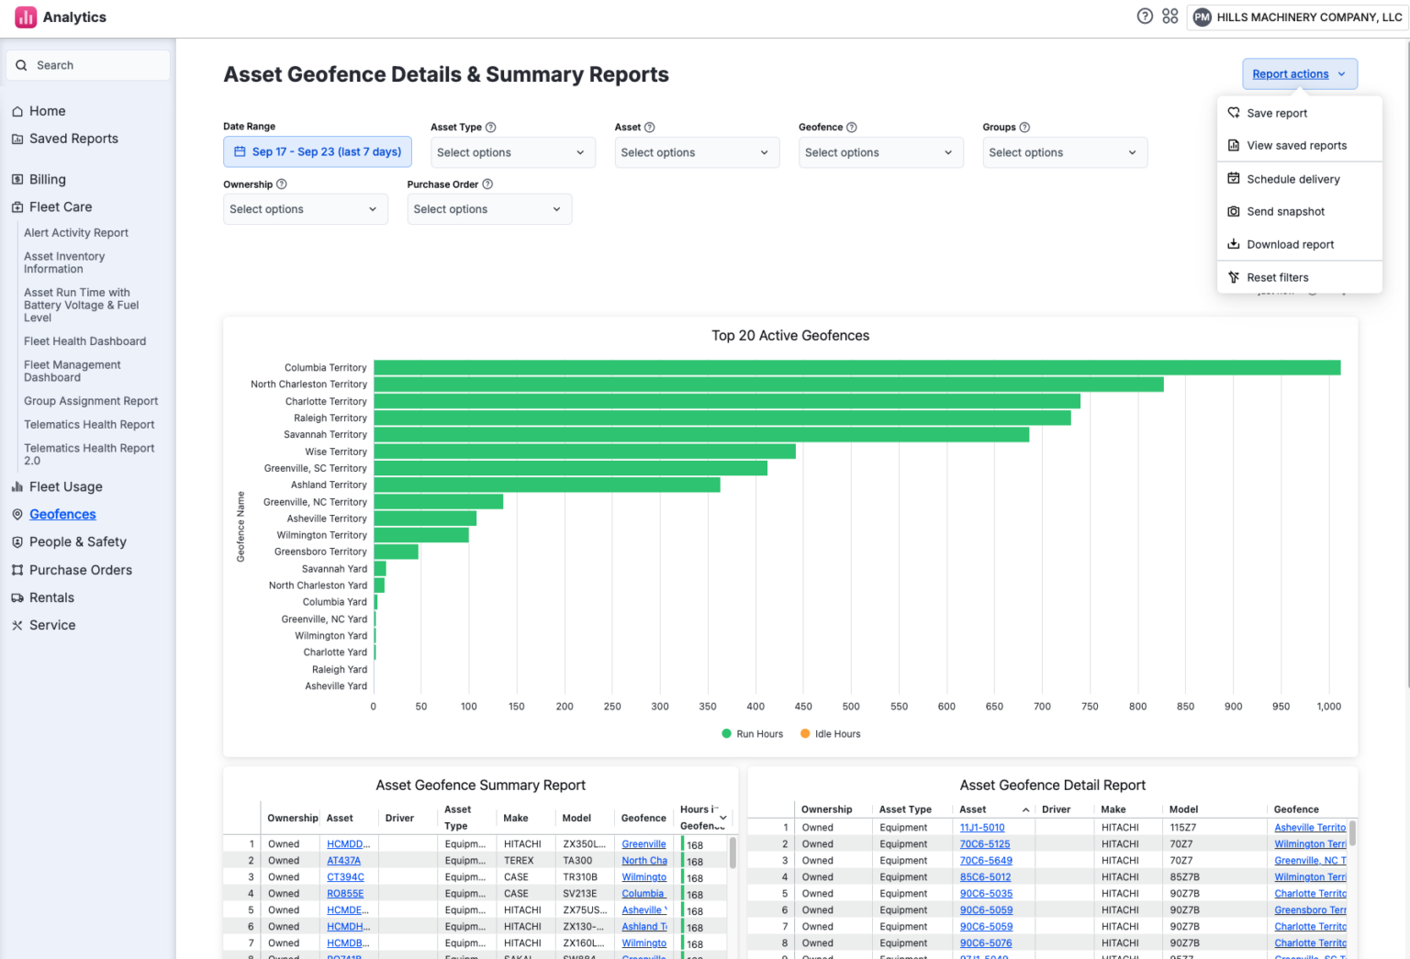This screenshot has height=959, width=1410.
Task: Open the Asset Type select dropdown
Action: click(x=513, y=152)
